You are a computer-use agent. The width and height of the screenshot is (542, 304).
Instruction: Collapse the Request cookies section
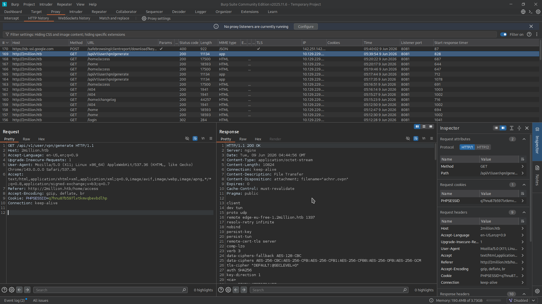click(524, 185)
